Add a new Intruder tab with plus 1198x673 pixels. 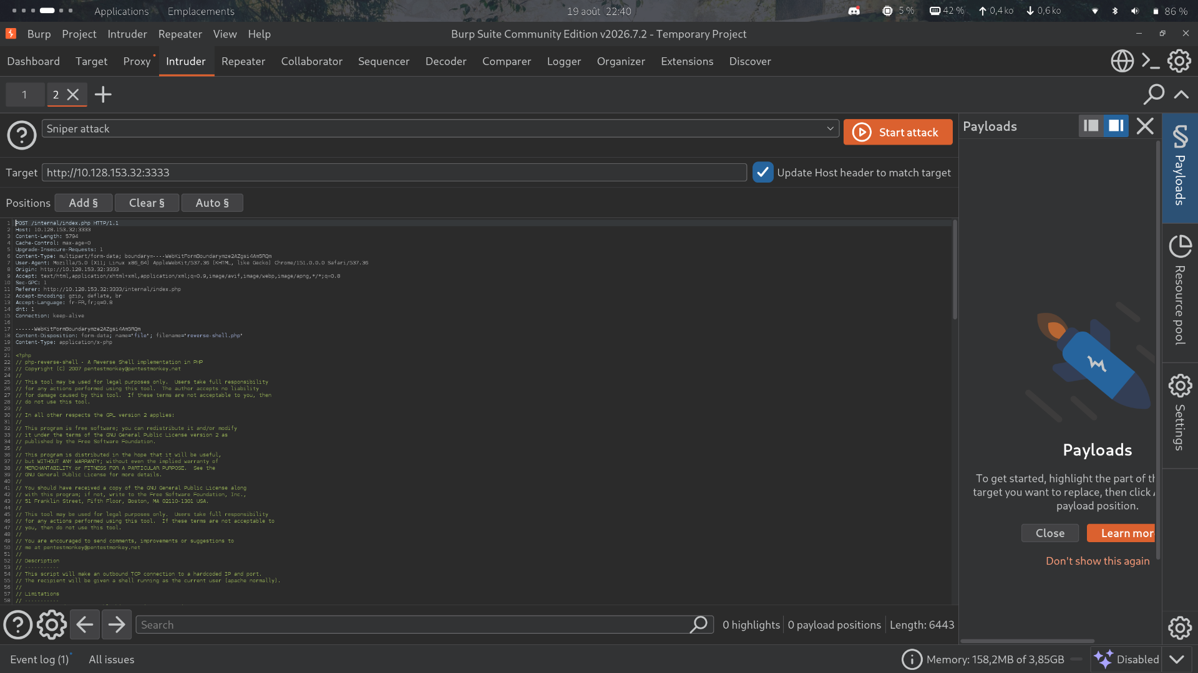coord(103,95)
